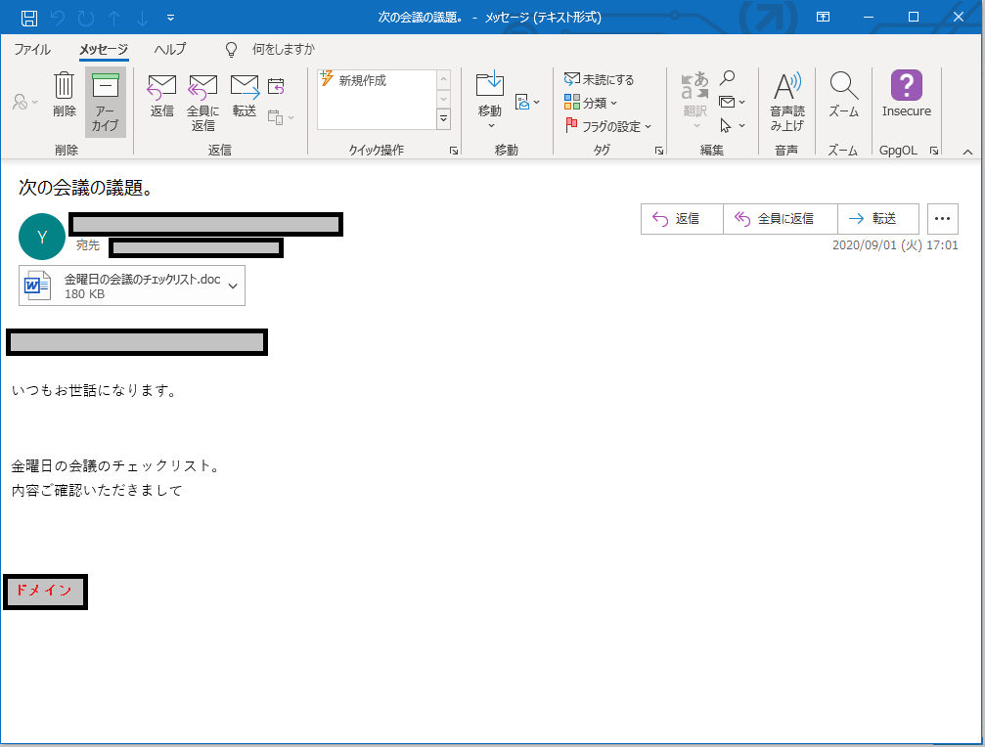
Task: Start 音声読み上げ read aloud
Action: coord(787,102)
